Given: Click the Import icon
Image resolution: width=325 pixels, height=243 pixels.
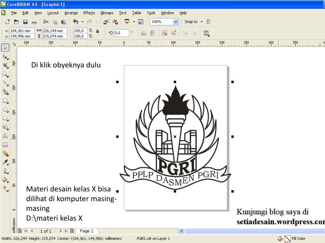Looking at the screenshot, I should 106,22.
